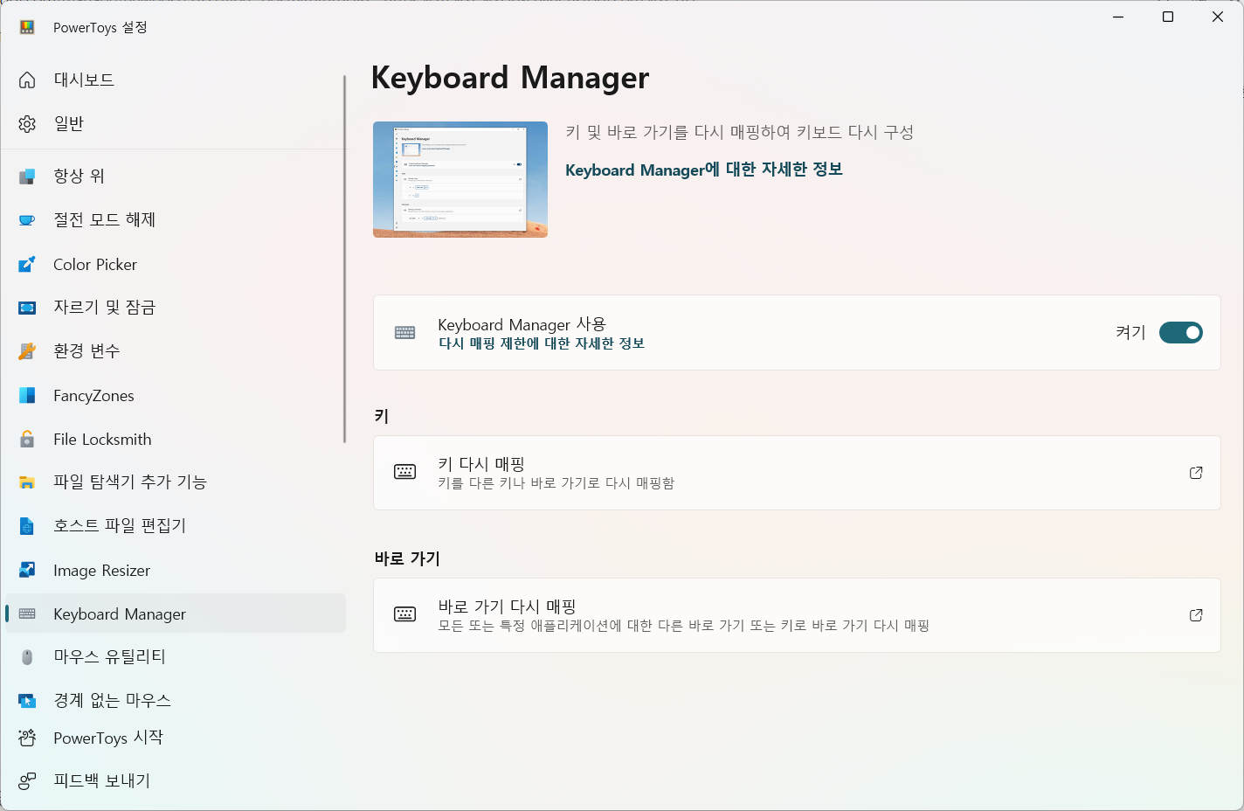Click the File Locksmith sidebar text

[x=102, y=439]
